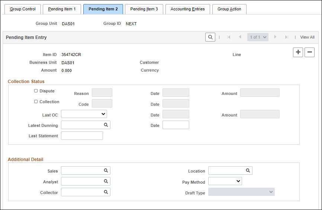The height and width of the screenshot is (210, 322).
Task: Delete the row with the minus button
Action: click(x=309, y=52)
